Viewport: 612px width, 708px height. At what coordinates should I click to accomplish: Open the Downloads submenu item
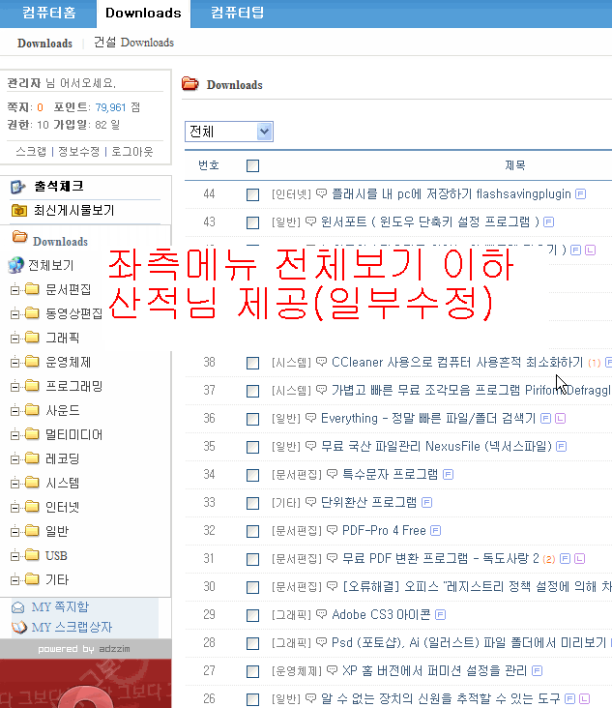44,43
